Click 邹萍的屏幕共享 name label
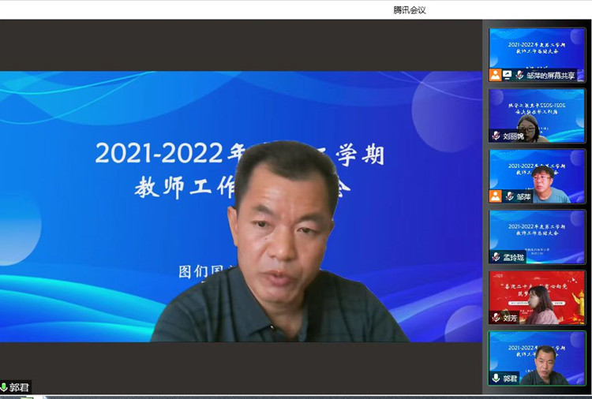 point(551,76)
